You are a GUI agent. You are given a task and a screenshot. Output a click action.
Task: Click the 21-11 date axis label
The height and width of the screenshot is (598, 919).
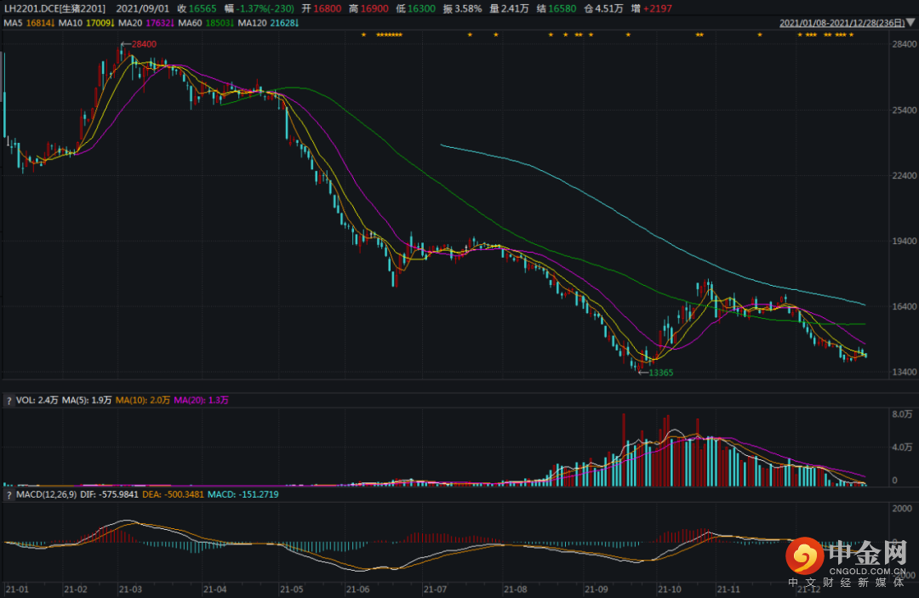pos(728,589)
